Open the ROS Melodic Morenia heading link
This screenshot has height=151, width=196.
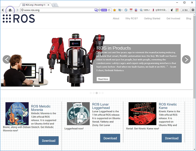point(41,108)
